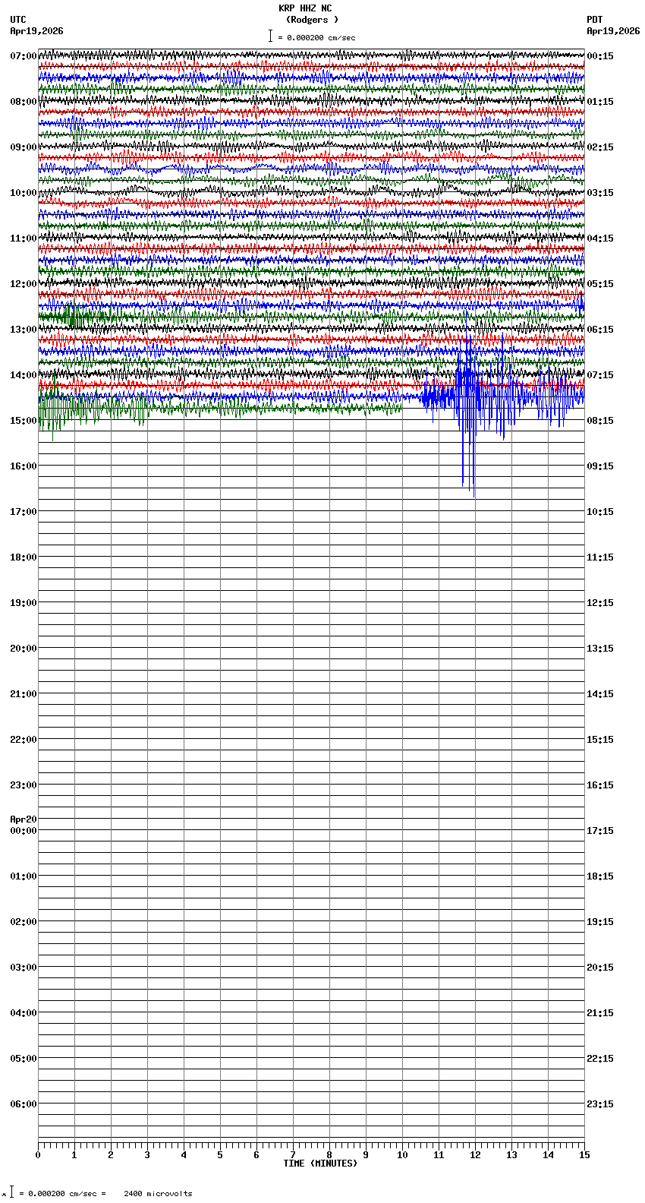This screenshot has width=645, height=1203.
Task: Click minute 12 on the time axis
Action: point(475,1155)
